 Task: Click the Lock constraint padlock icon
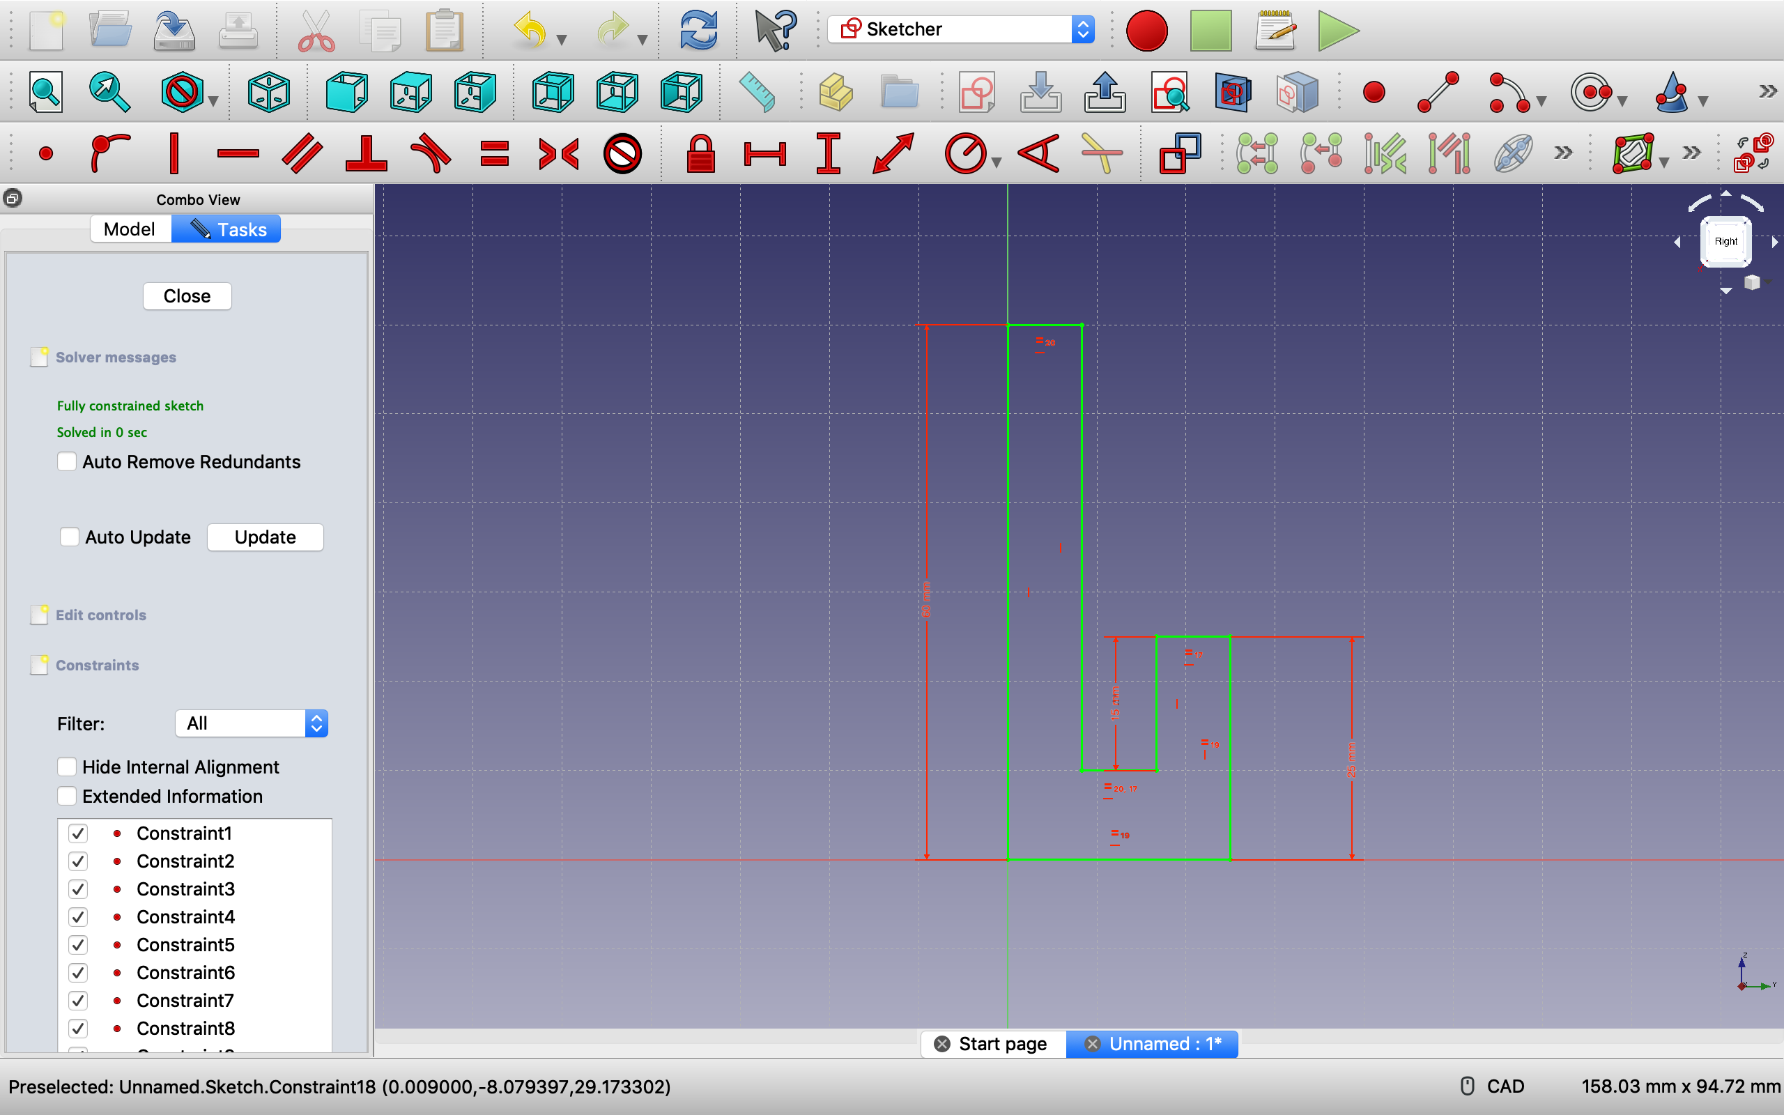pos(700,154)
